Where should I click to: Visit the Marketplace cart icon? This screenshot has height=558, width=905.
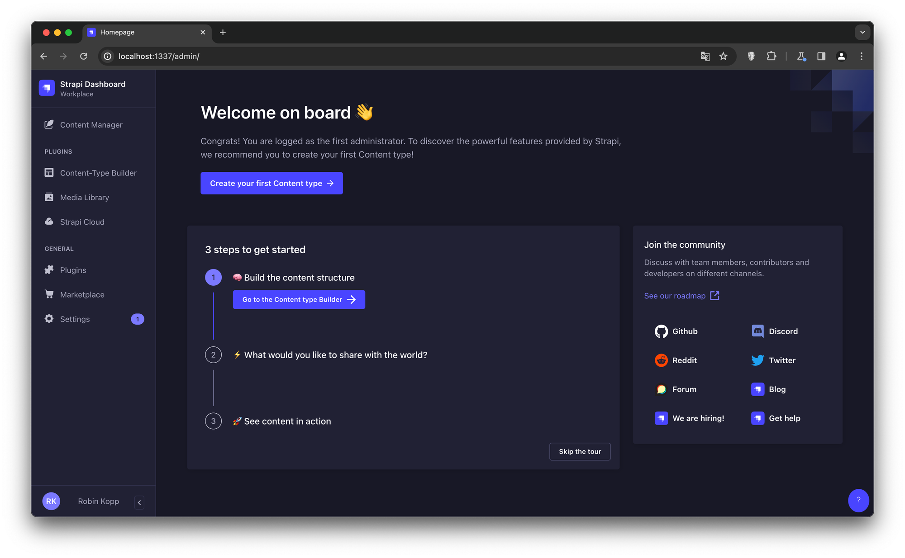click(49, 294)
